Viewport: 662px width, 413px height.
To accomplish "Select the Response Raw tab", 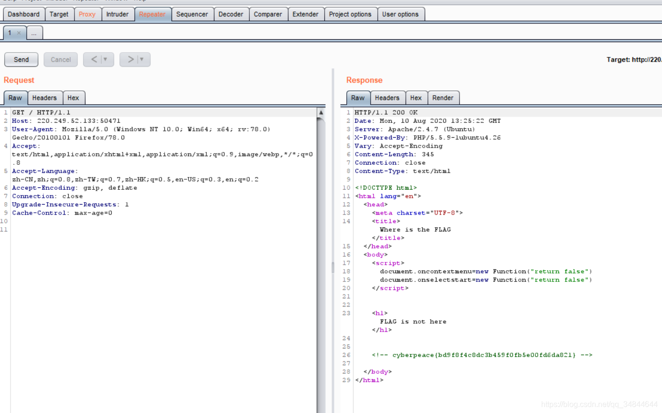I will [x=358, y=98].
